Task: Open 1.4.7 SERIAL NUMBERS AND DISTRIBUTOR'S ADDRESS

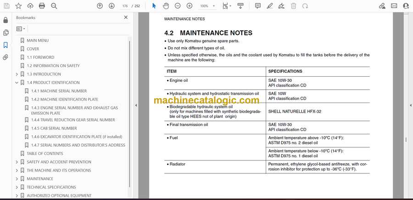Action: point(78,145)
